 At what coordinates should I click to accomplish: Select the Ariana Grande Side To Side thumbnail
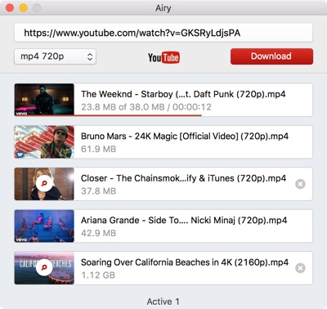click(44, 226)
